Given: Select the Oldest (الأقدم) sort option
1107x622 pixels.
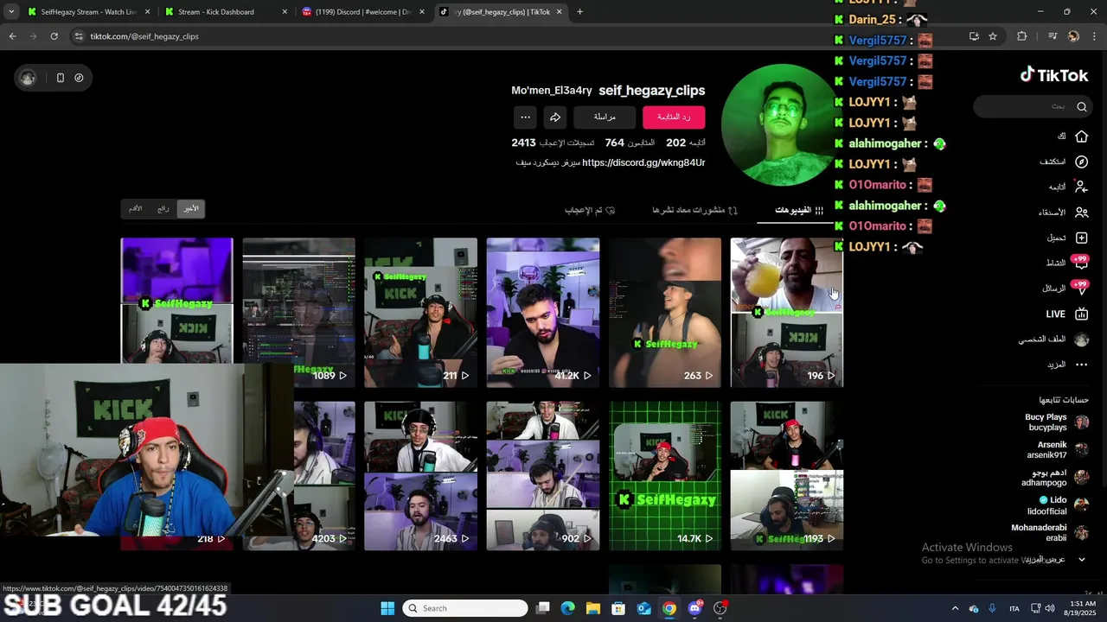Looking at the screenshot, I should pyautogui.click(x=136, y=208).
